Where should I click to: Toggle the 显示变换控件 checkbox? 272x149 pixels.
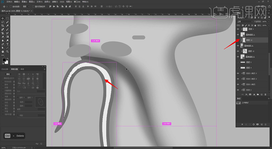point(33,6)
